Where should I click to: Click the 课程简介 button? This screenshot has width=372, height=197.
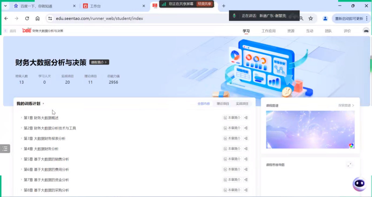click(99, 62)
